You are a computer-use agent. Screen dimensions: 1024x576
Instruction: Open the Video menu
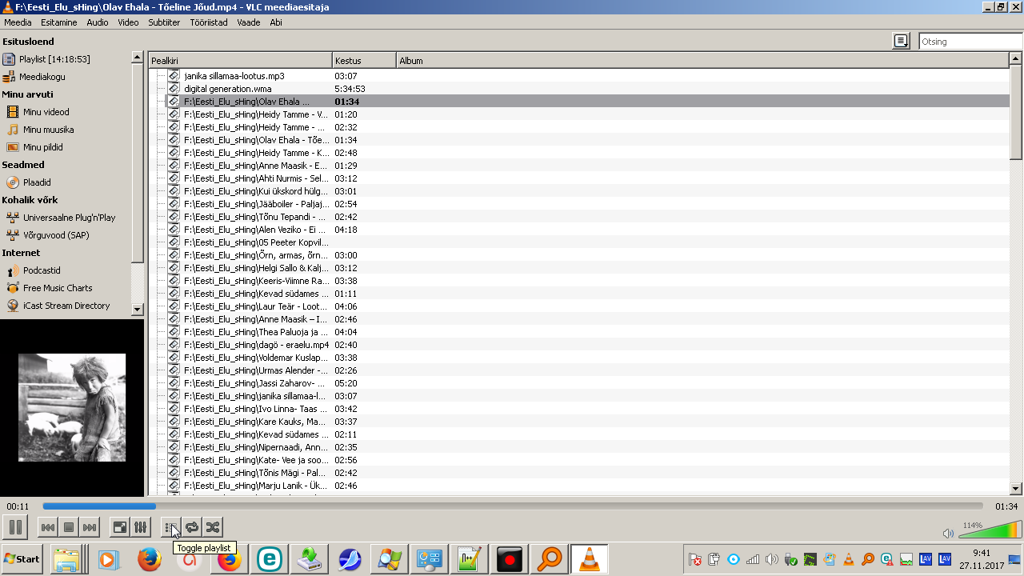tap(128, 22)
